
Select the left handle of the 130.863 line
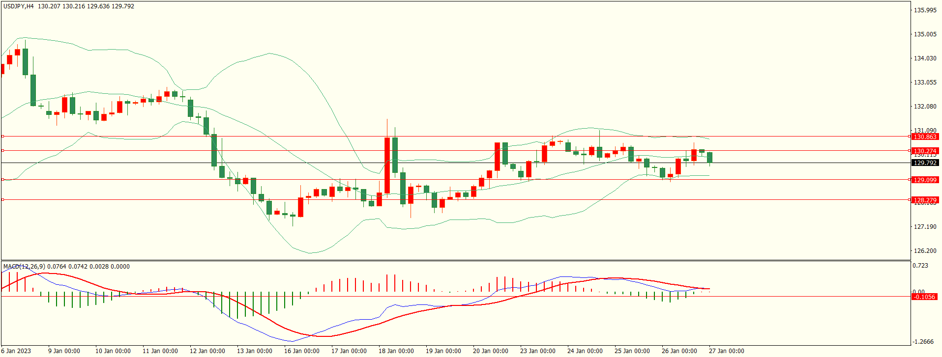(x=2, y=137)
